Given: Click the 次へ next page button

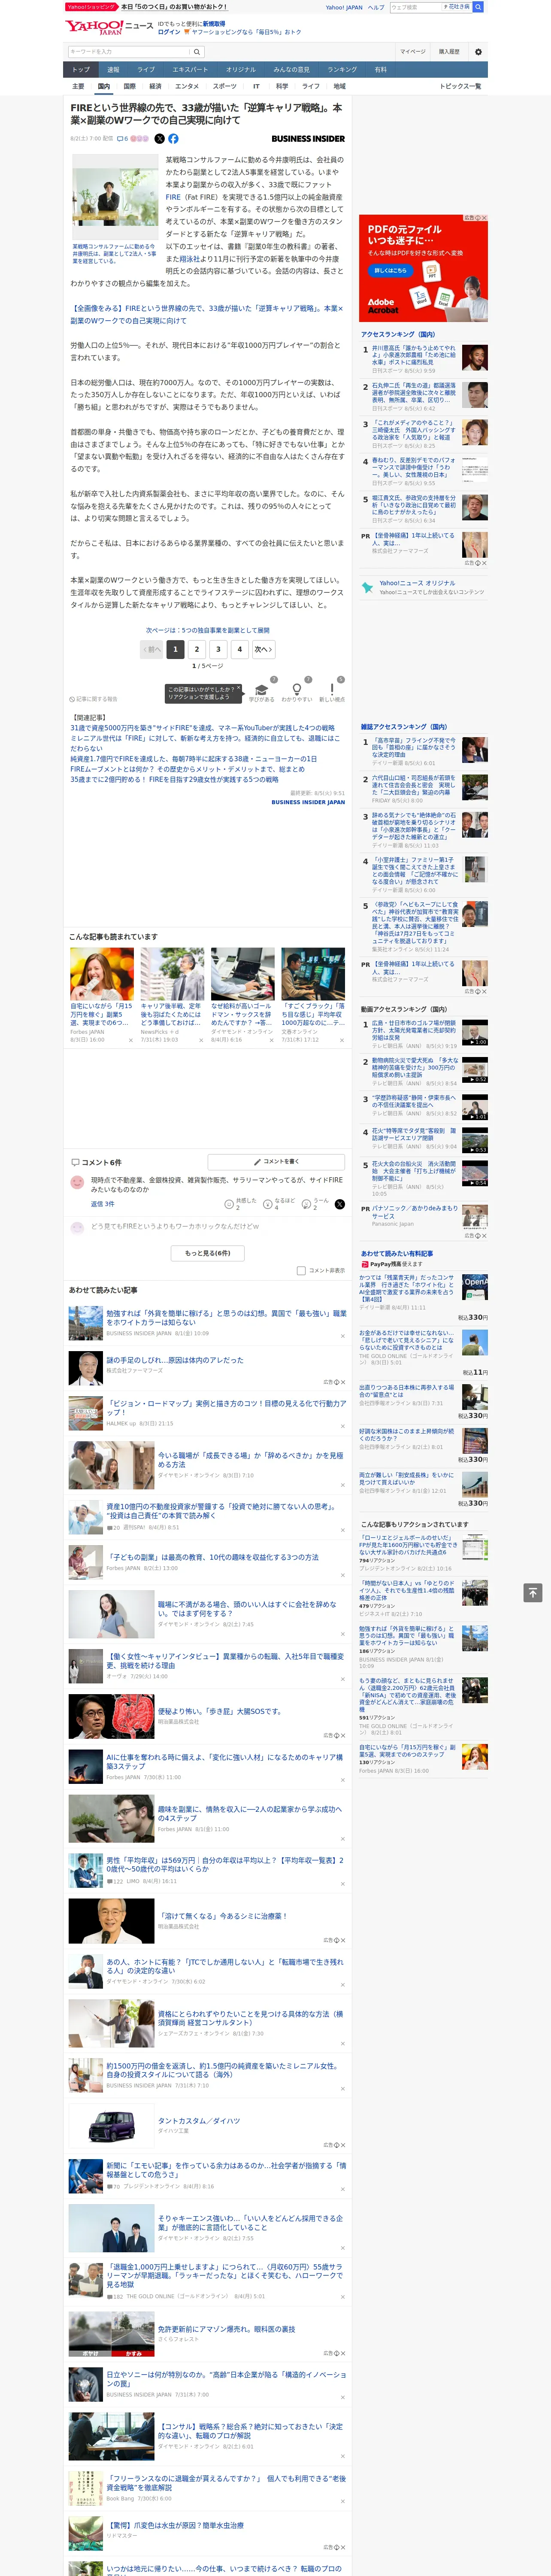Looking at the screenshot, I should 263,649.
